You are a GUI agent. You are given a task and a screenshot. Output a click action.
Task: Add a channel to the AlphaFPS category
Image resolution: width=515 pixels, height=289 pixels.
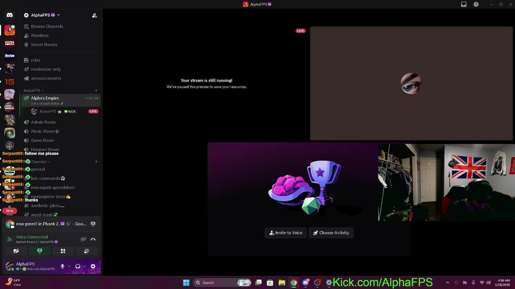96,91
